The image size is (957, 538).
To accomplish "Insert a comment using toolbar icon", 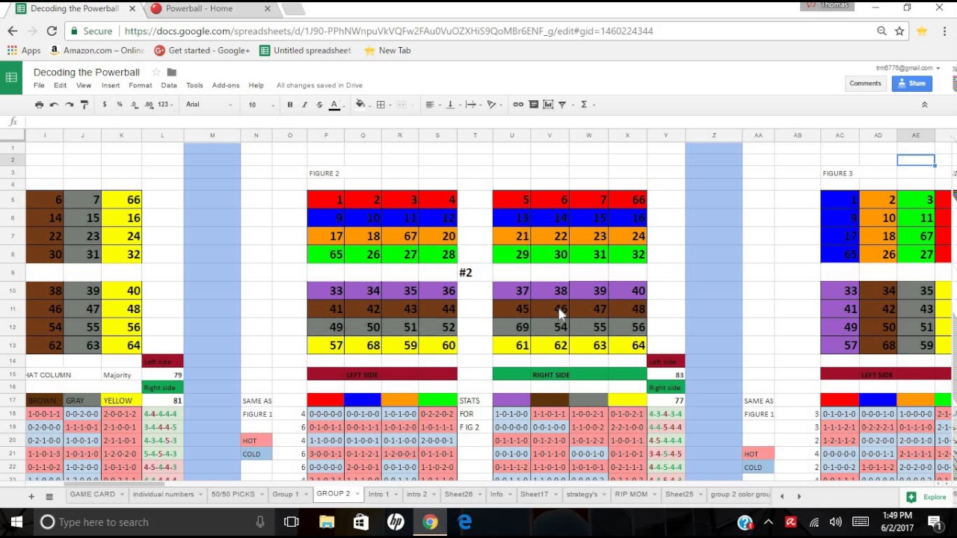I will point(533,105).
